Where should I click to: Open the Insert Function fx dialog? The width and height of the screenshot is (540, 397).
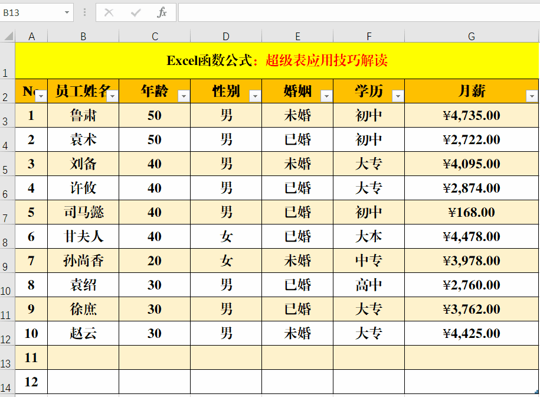click(162, 13)
